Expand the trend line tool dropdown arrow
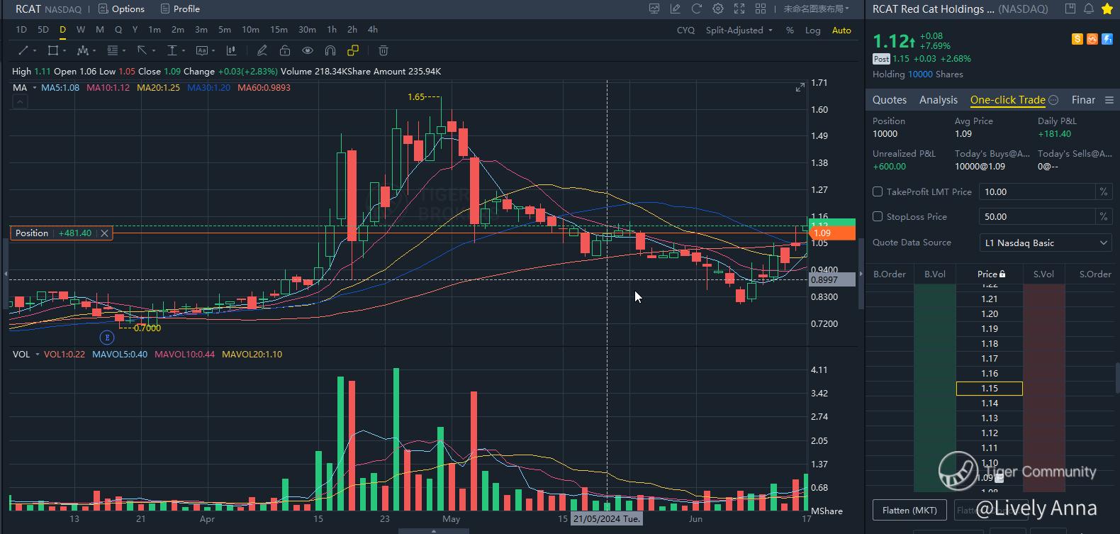The width and height of the screenshot is (1120, 534). [35, 51]
